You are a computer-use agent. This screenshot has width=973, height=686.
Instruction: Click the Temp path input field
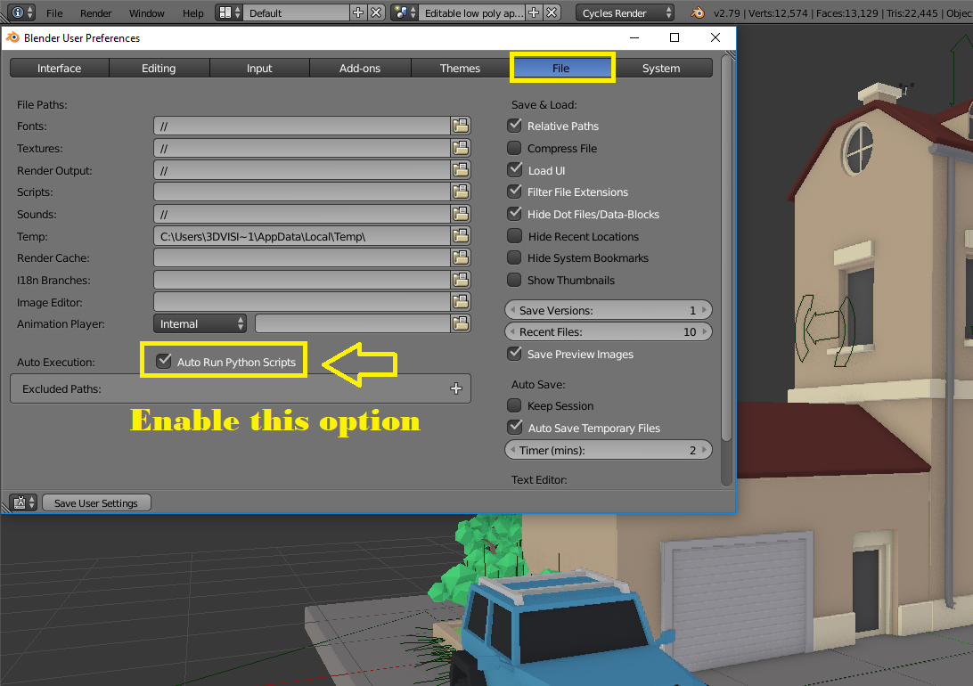coord(301,236)
